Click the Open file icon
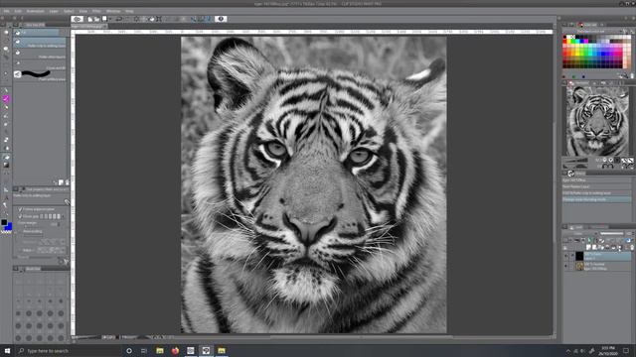The width and height of the screenshot is (636, 357). (x=96, y=19)
